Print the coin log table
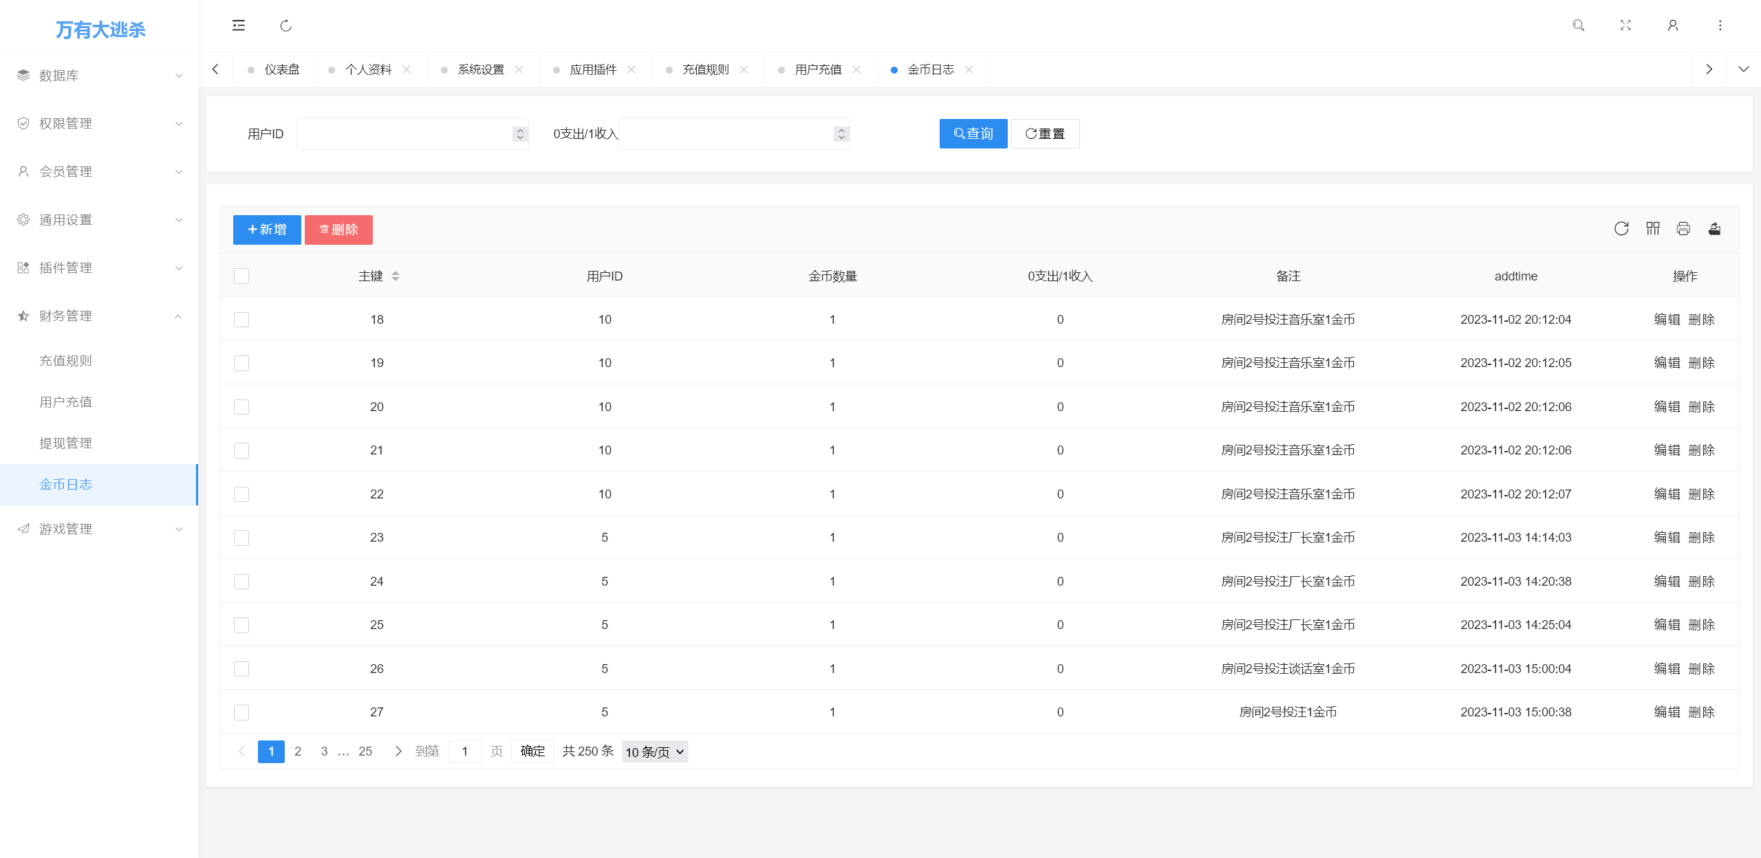This screenshot has width=1761, height=858. [x=1683, y=229]
